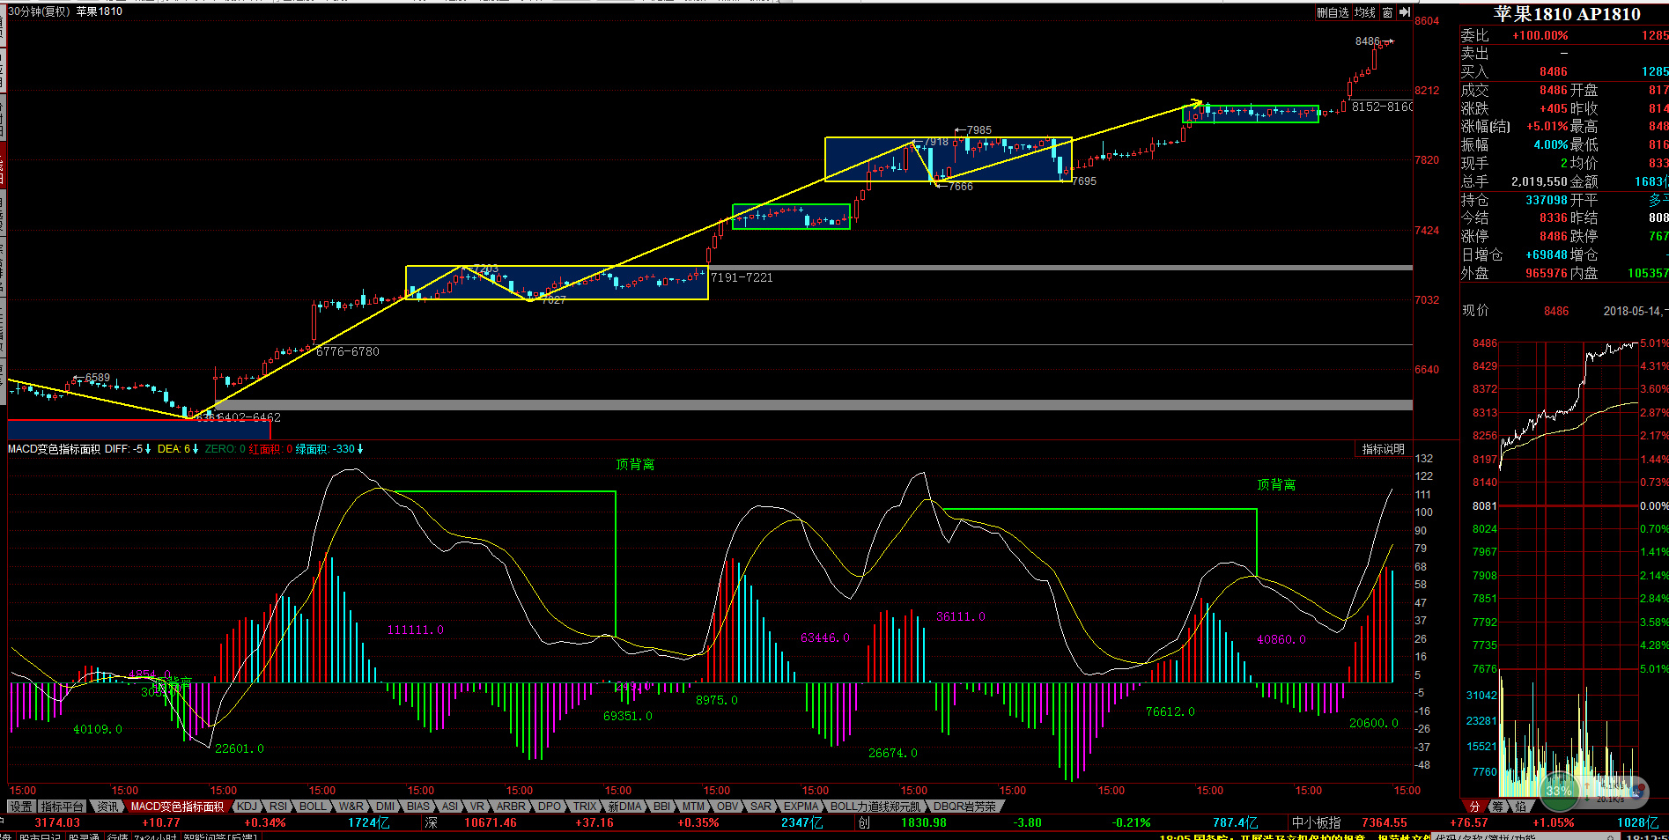Viewport: 1669px width, 840px height.
Task: Click the Shanghai index value 3174.03
Action: [x=57, y=823]
